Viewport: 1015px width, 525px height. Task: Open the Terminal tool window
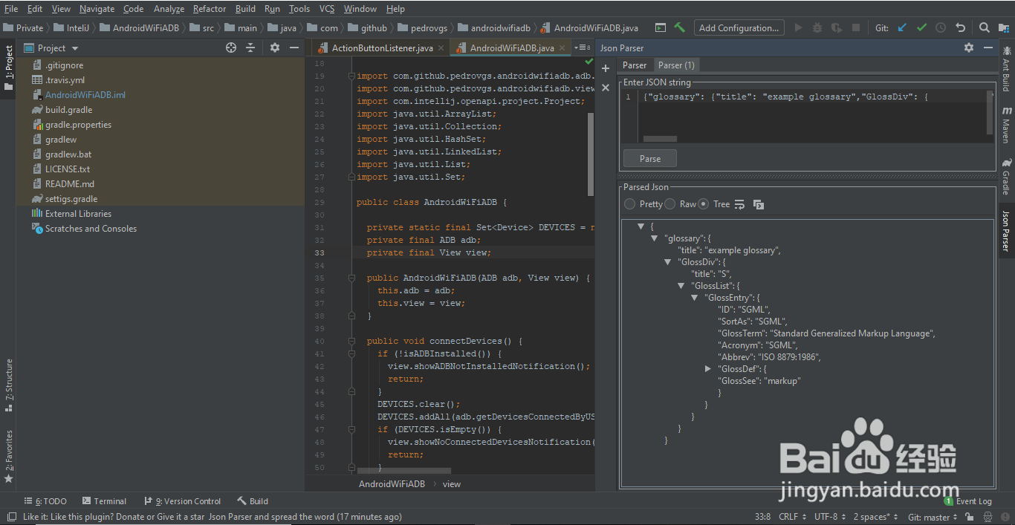[104, 501]
